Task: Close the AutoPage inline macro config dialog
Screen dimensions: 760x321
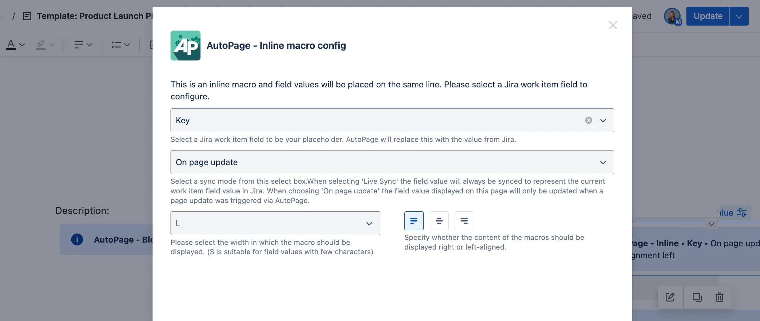Action: (613, 25)
